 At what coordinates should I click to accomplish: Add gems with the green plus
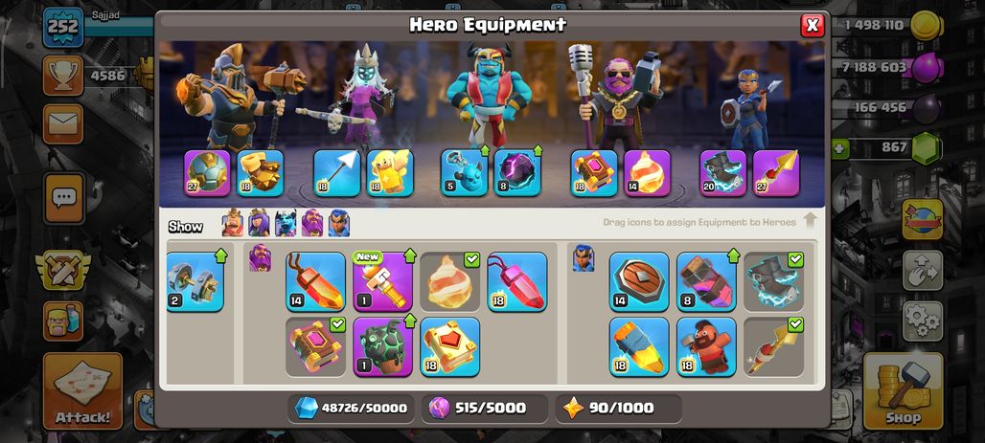[840, 148]
